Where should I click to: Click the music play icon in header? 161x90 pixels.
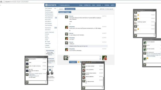tap(102, 5)
